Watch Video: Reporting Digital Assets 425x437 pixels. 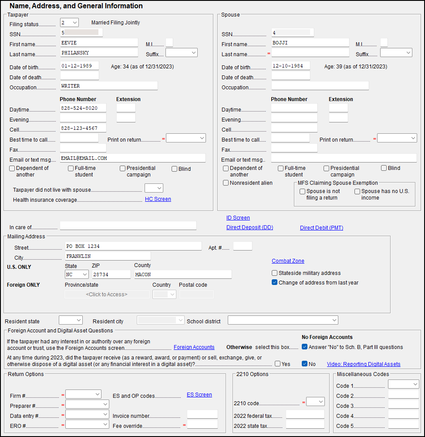[x=364, y=364]
